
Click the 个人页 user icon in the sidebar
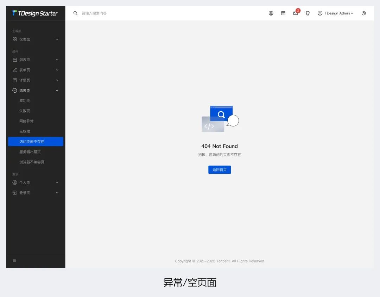pyautogui.click(x=14, y=182)
